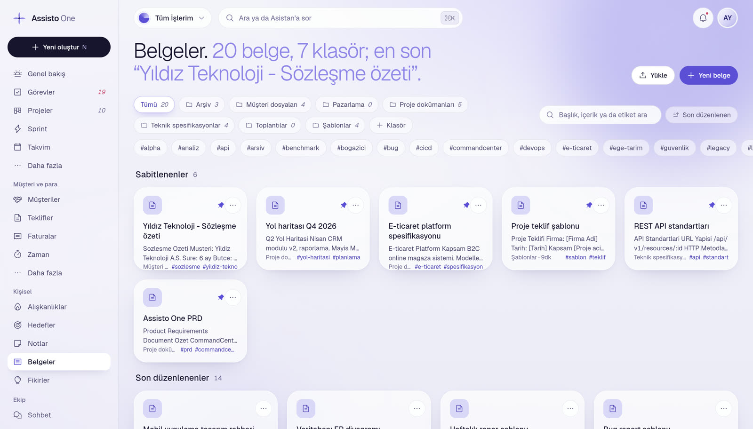The image size is (753, 429).
Task: Filter by #guvenlik tag
Action: click(x=674, y=148)
